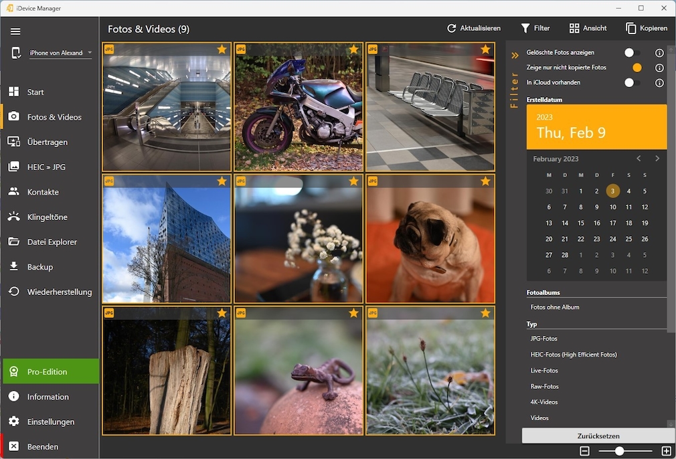This screenshot has height=459, width=676.
Task: Click the HEIC » JPG converter icon
Action: tap(14, 167)
